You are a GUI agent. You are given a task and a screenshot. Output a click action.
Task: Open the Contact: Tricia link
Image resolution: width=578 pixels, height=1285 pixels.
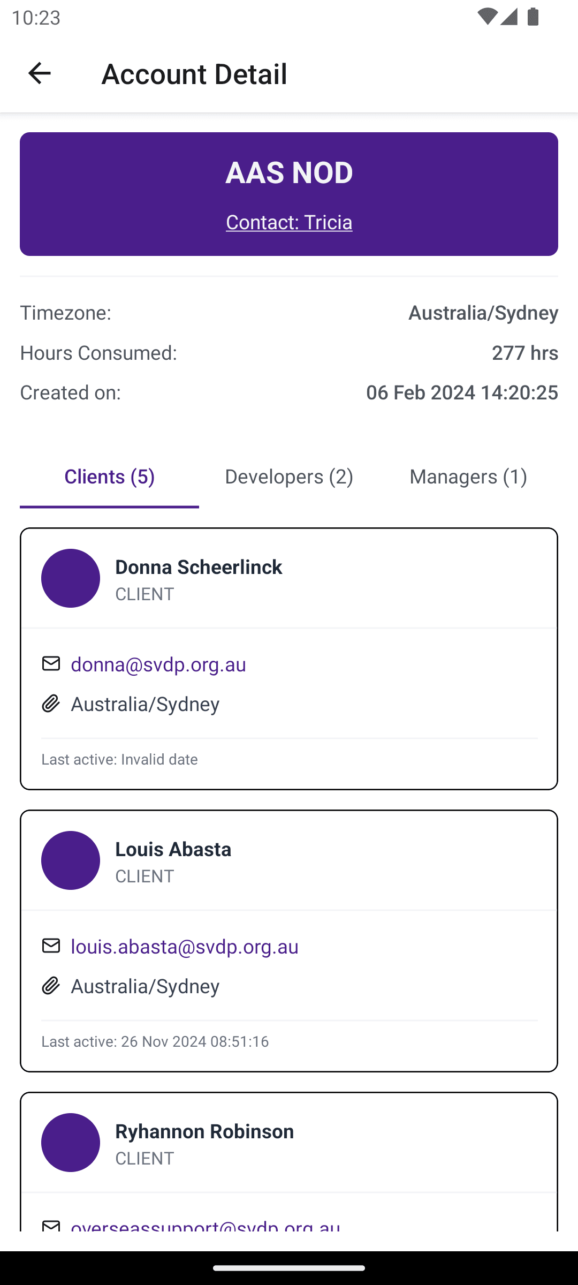point(289,222)
